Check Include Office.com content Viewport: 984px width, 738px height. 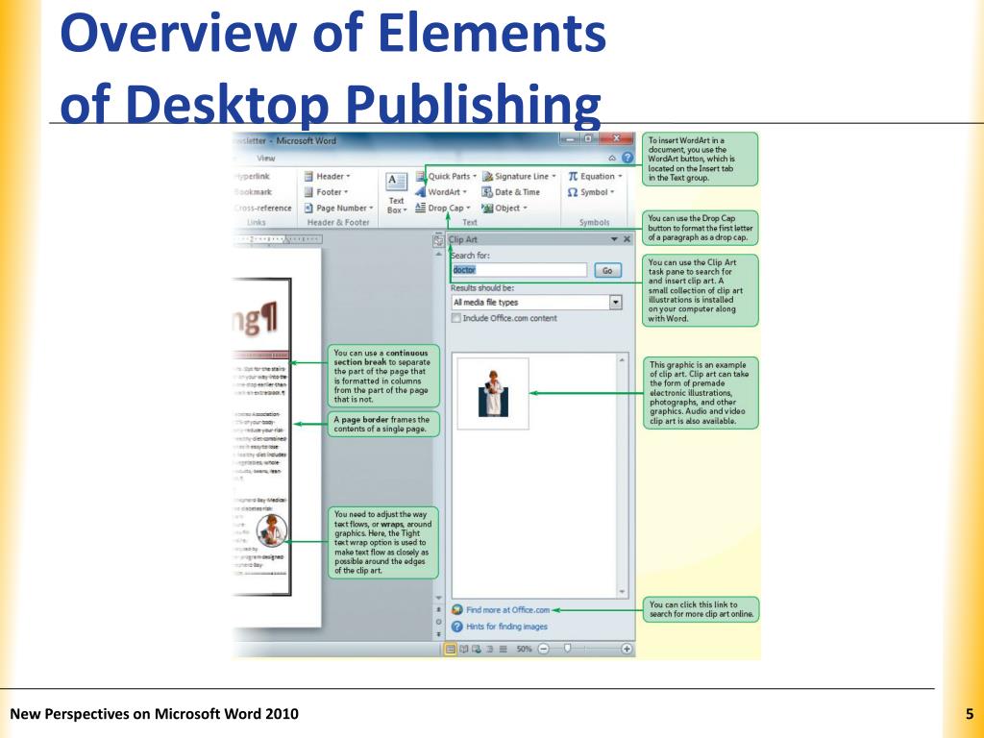click(456, 318)
